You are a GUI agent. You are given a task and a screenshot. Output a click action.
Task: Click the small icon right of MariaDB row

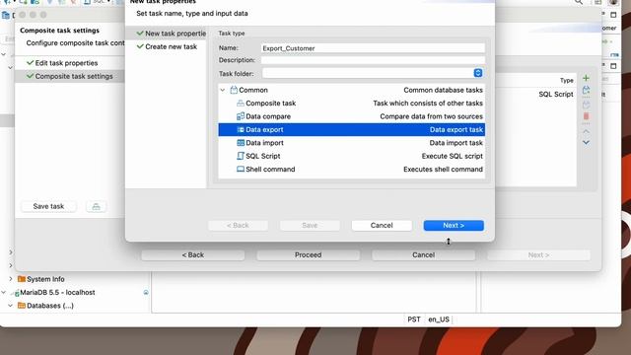click(146, 292)
